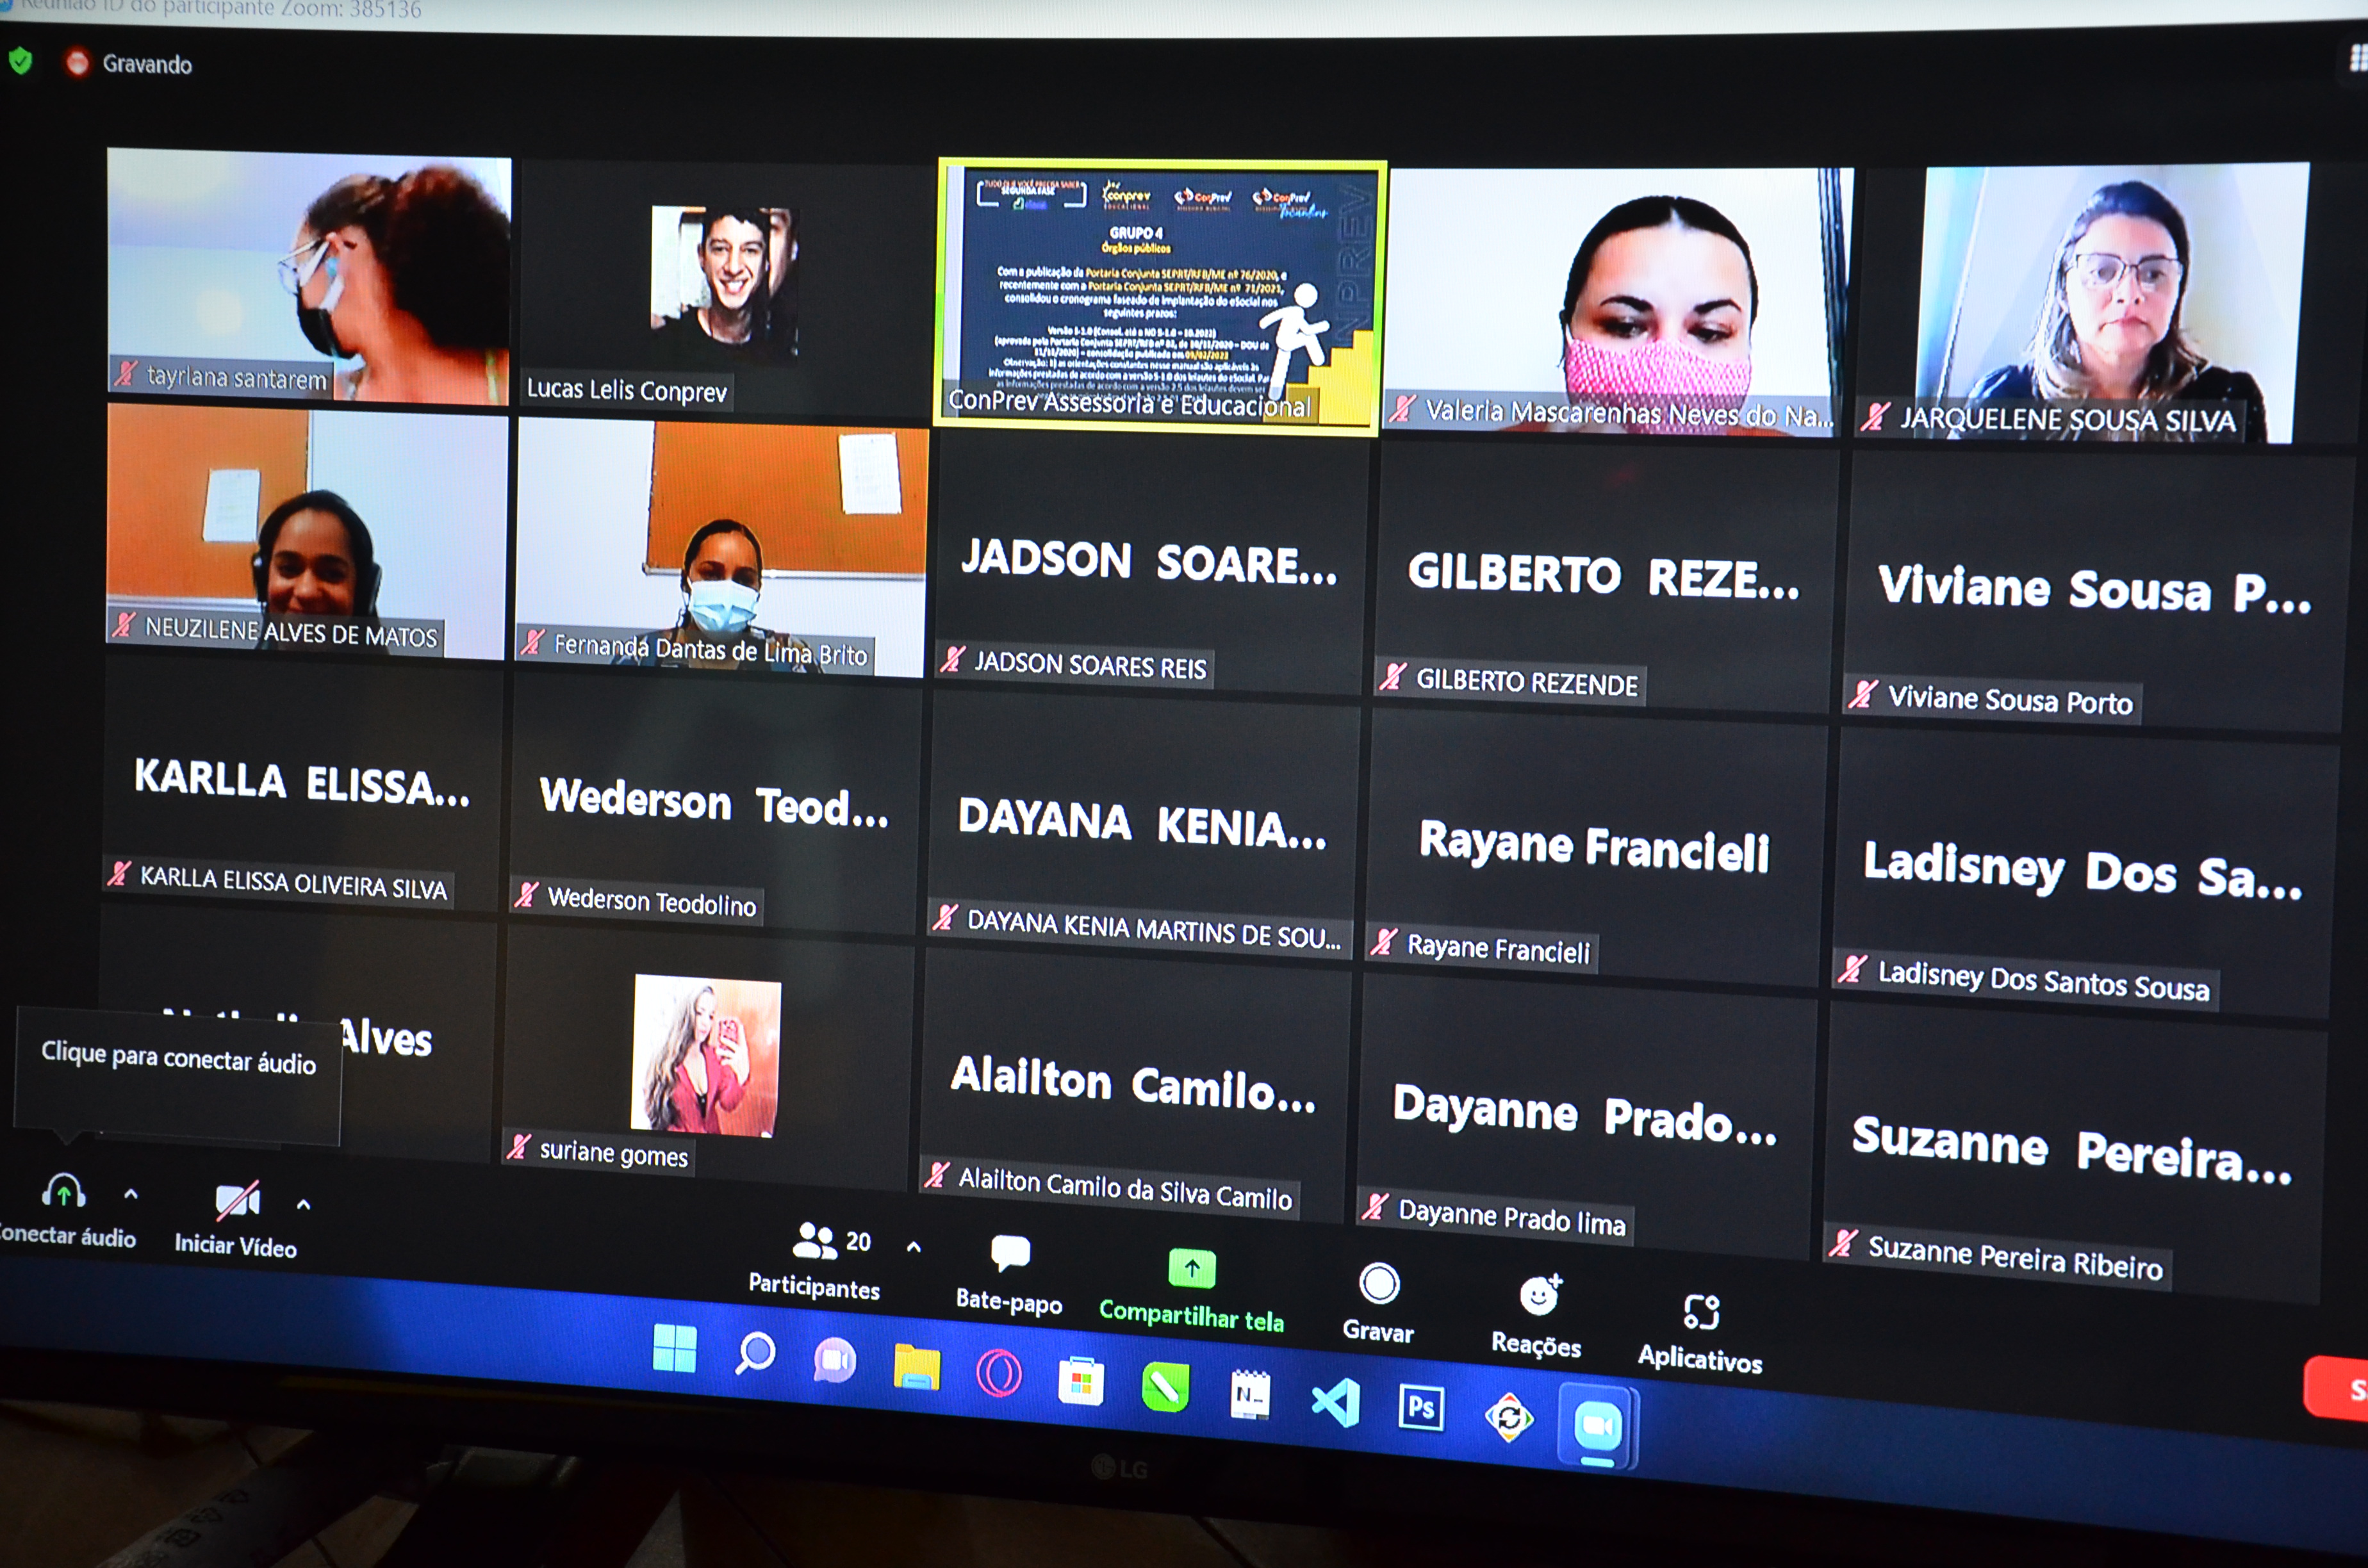Open the Microsoft Store taskbar icon
Image resolution: width=2368 pixels, height=1568 pixels.
click(x=1081, y=1382)
